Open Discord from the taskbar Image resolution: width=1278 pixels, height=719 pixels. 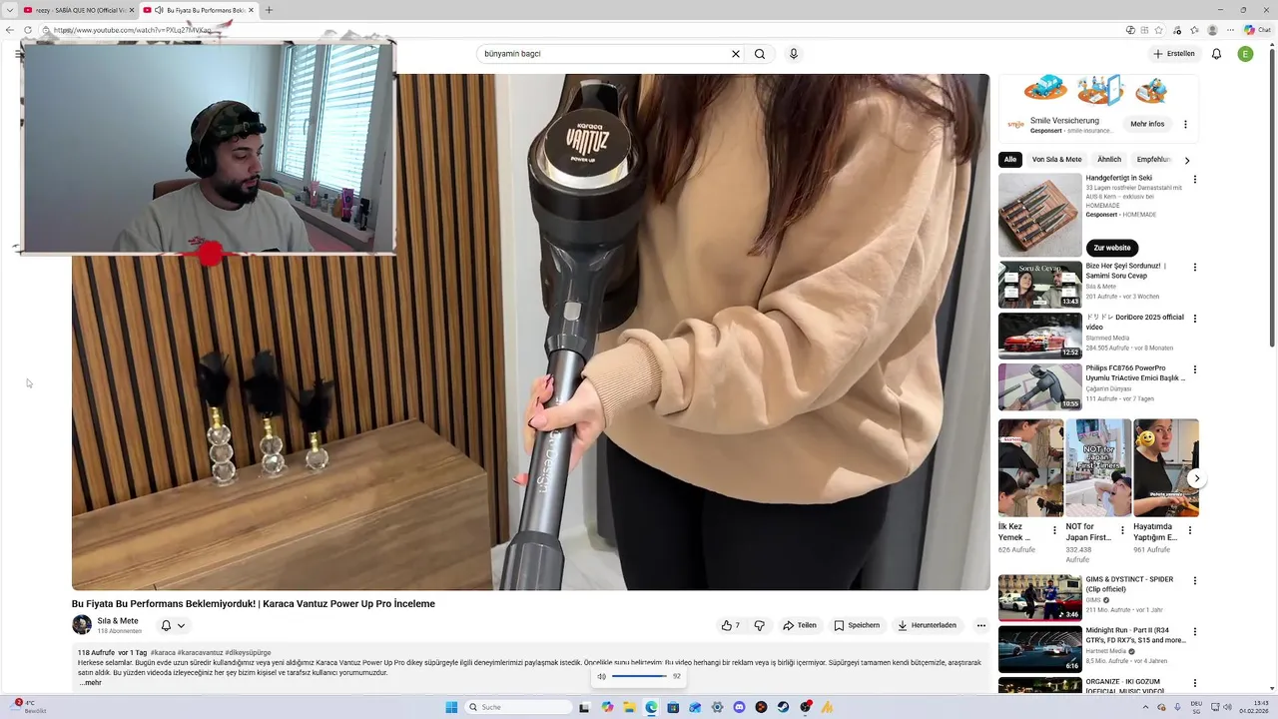pyautogui.click(x=739, y=707)
